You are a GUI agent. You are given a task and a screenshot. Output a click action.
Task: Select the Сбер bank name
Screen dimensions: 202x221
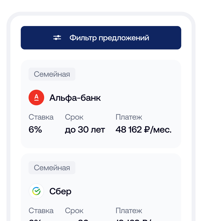click(x=60, y=191)
